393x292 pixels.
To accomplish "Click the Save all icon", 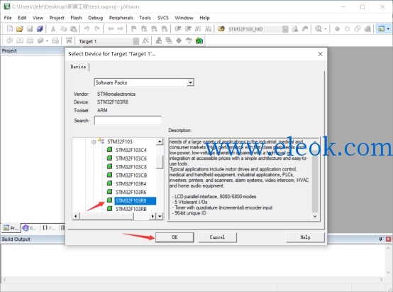I will (x=40, y=29).
